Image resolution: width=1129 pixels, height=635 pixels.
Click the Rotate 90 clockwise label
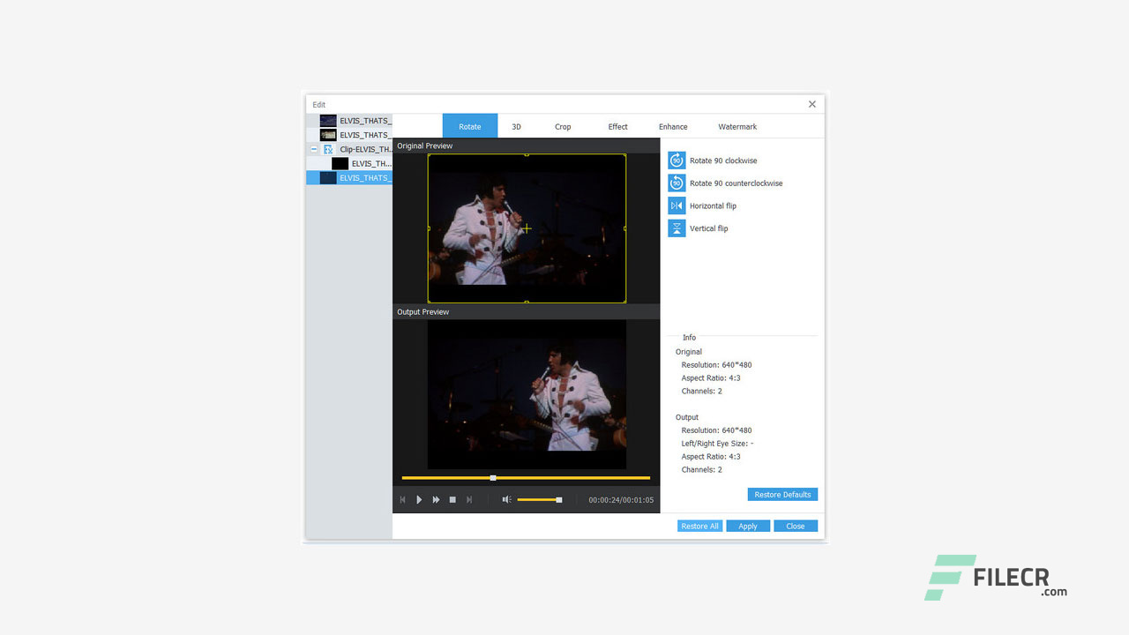point(723,161)
